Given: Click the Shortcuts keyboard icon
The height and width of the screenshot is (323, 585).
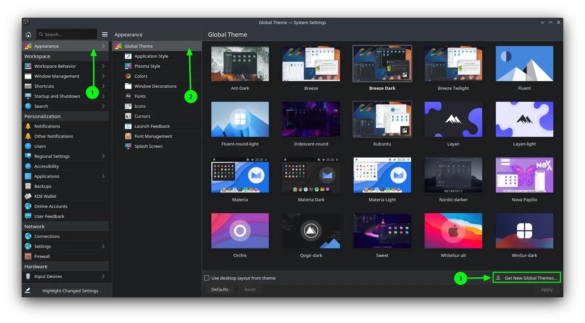Looking at the screenshot, I should [28, 86].
